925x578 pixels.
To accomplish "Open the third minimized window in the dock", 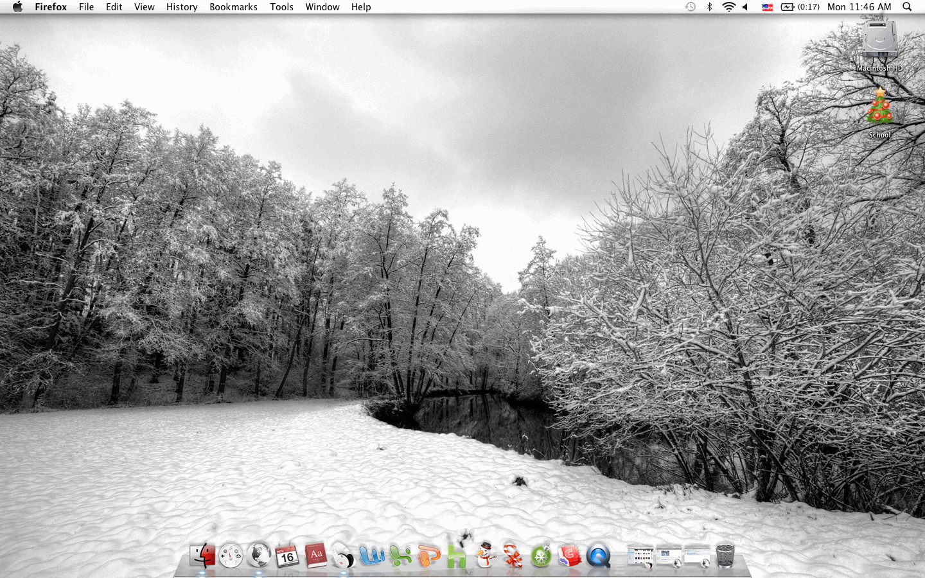I will tap(697, 557).
